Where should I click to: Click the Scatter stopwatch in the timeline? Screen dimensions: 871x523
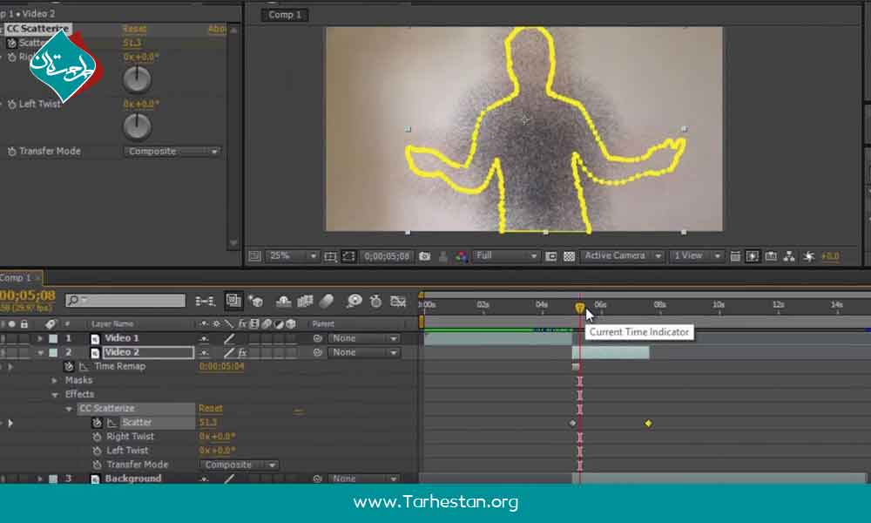point(97,423)
